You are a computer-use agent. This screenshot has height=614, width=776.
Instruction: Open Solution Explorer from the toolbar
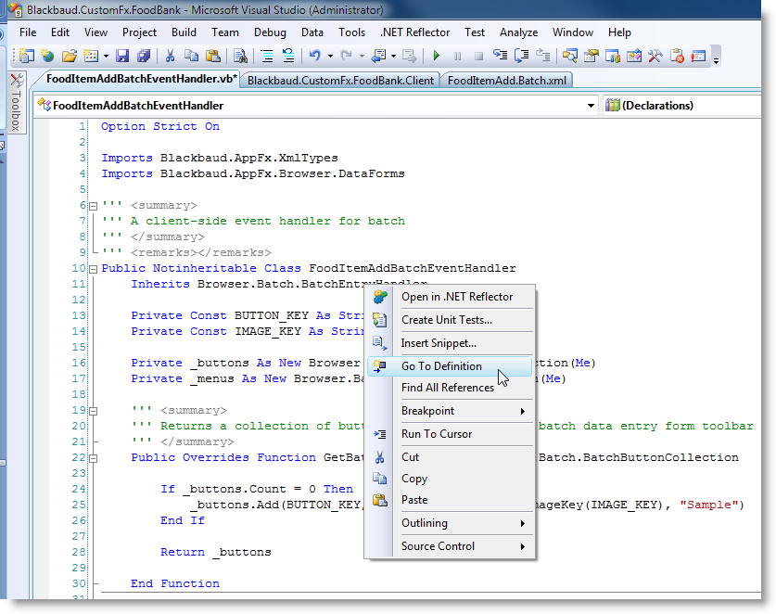pyautogui.click(x=569, y=56)
